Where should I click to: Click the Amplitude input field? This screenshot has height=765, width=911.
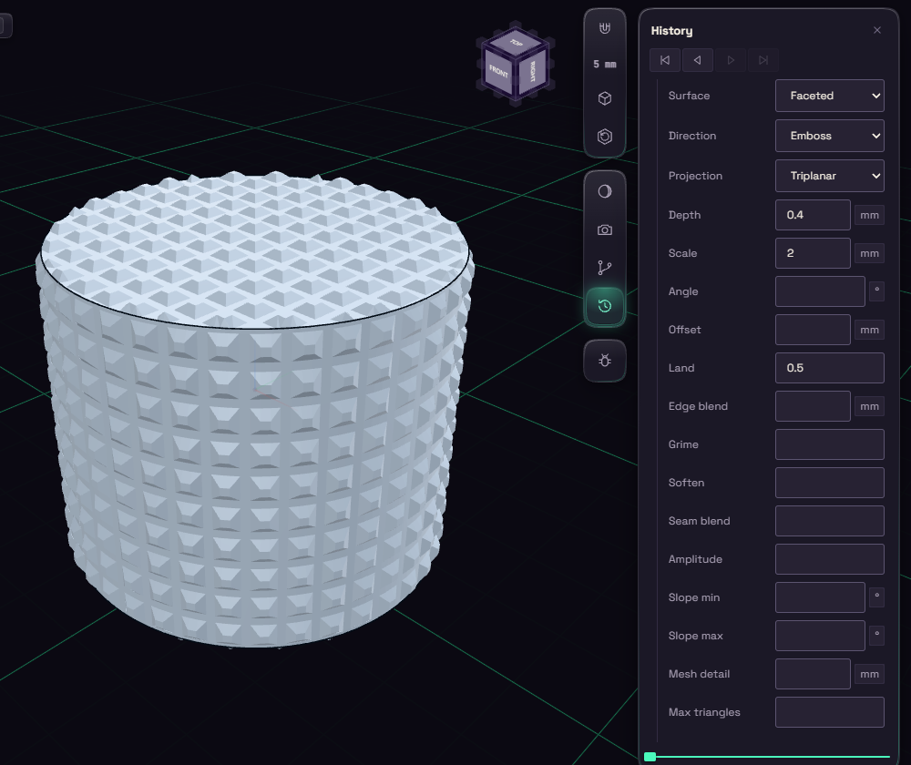(830, 559)
